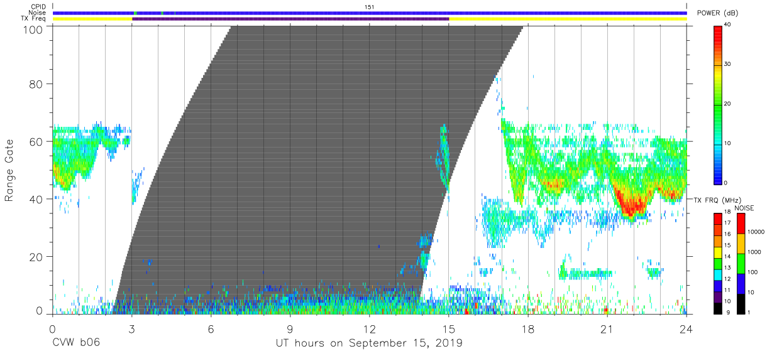
Task: Click the 3 tick on UT hours axis
Action: pos(131,330)
